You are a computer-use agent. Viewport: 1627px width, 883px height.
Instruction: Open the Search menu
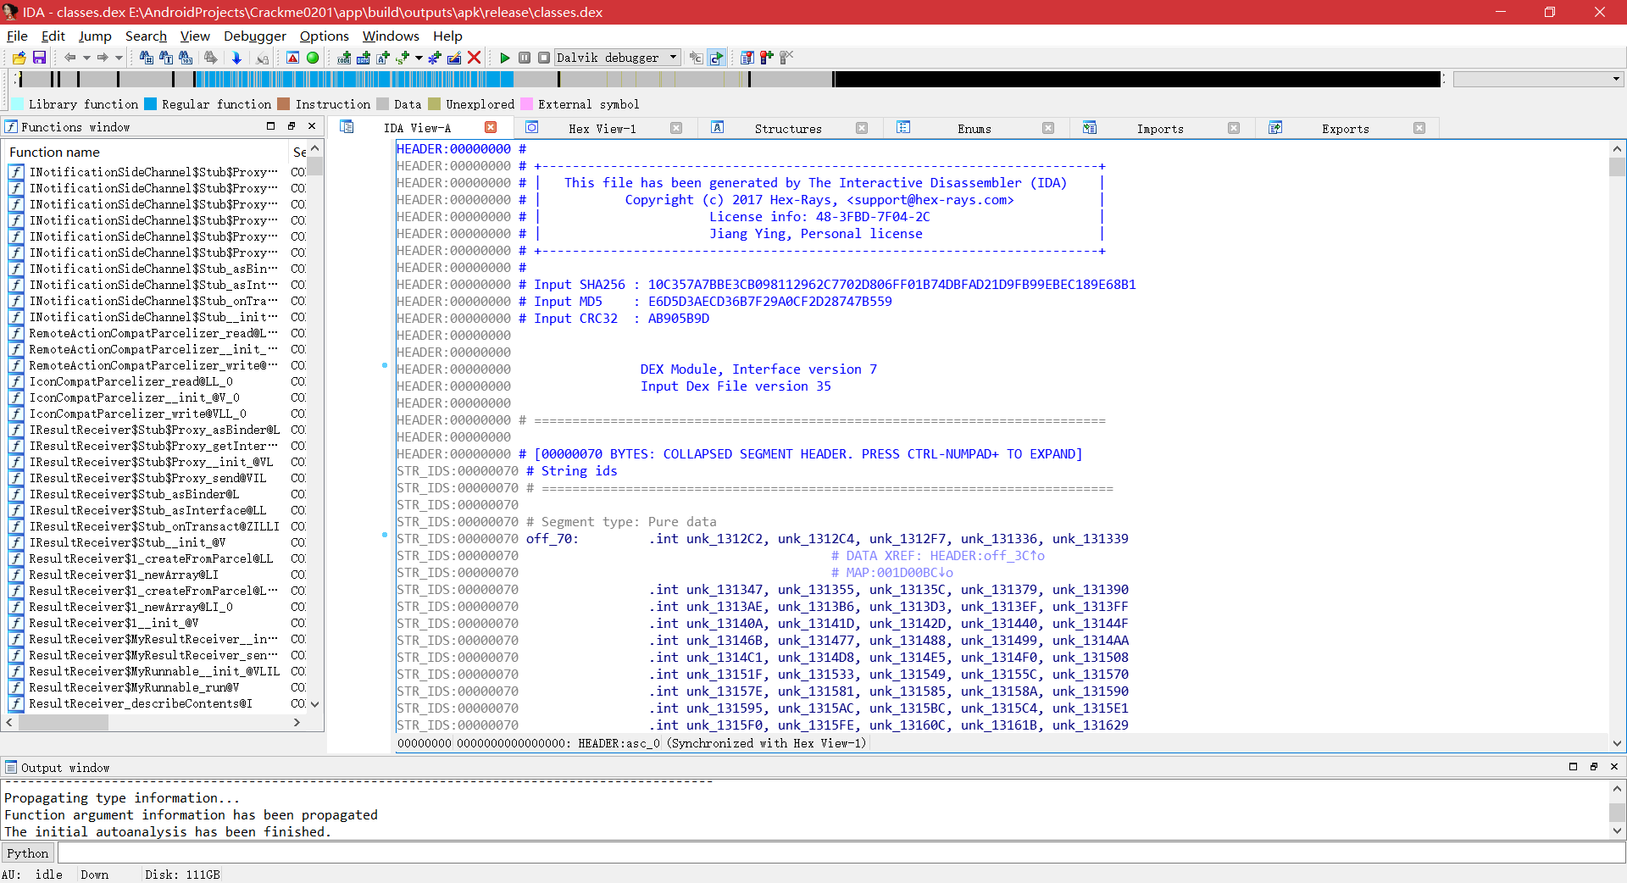point(146,36)
